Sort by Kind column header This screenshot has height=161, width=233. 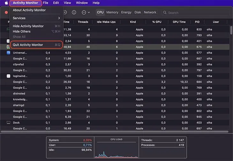(x=133, y=22)
